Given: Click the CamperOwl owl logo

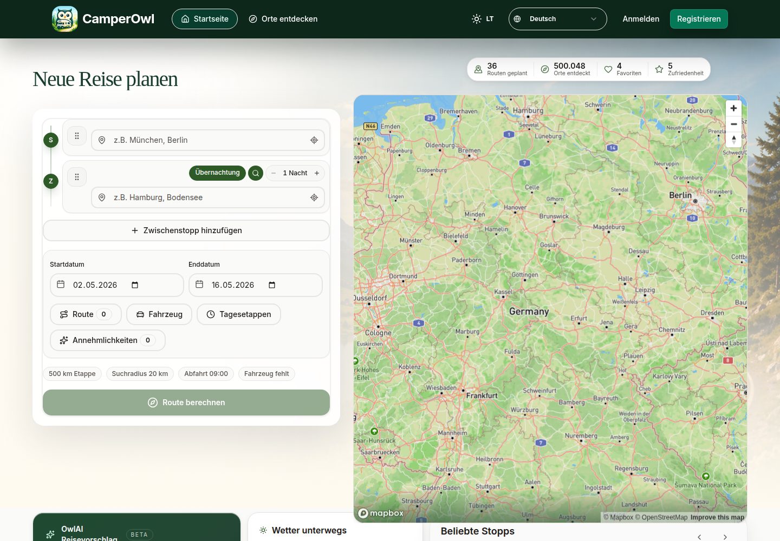Looking at the screenshot, I should pos(65,19).
